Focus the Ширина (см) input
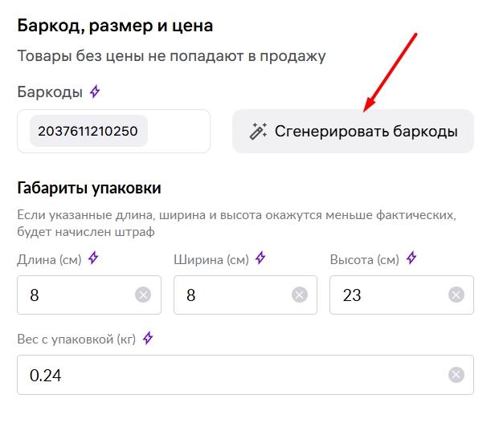 click(245, 295)
